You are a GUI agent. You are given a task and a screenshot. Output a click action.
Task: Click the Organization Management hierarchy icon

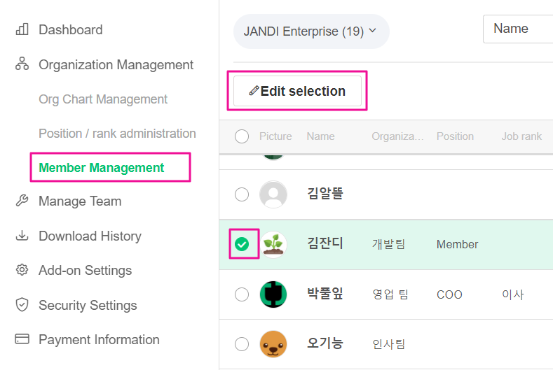[x=22, y=64]
